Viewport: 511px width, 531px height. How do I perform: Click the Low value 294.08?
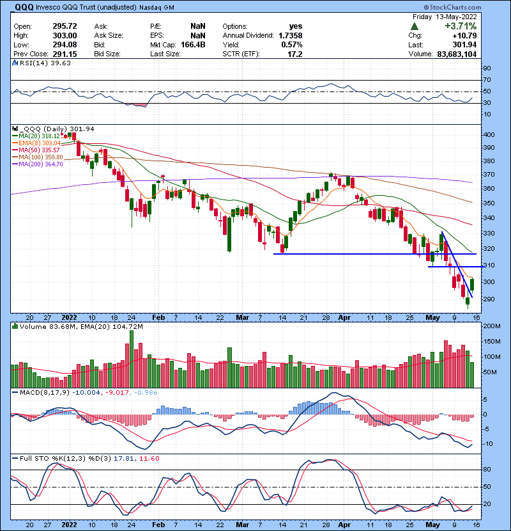65,45
